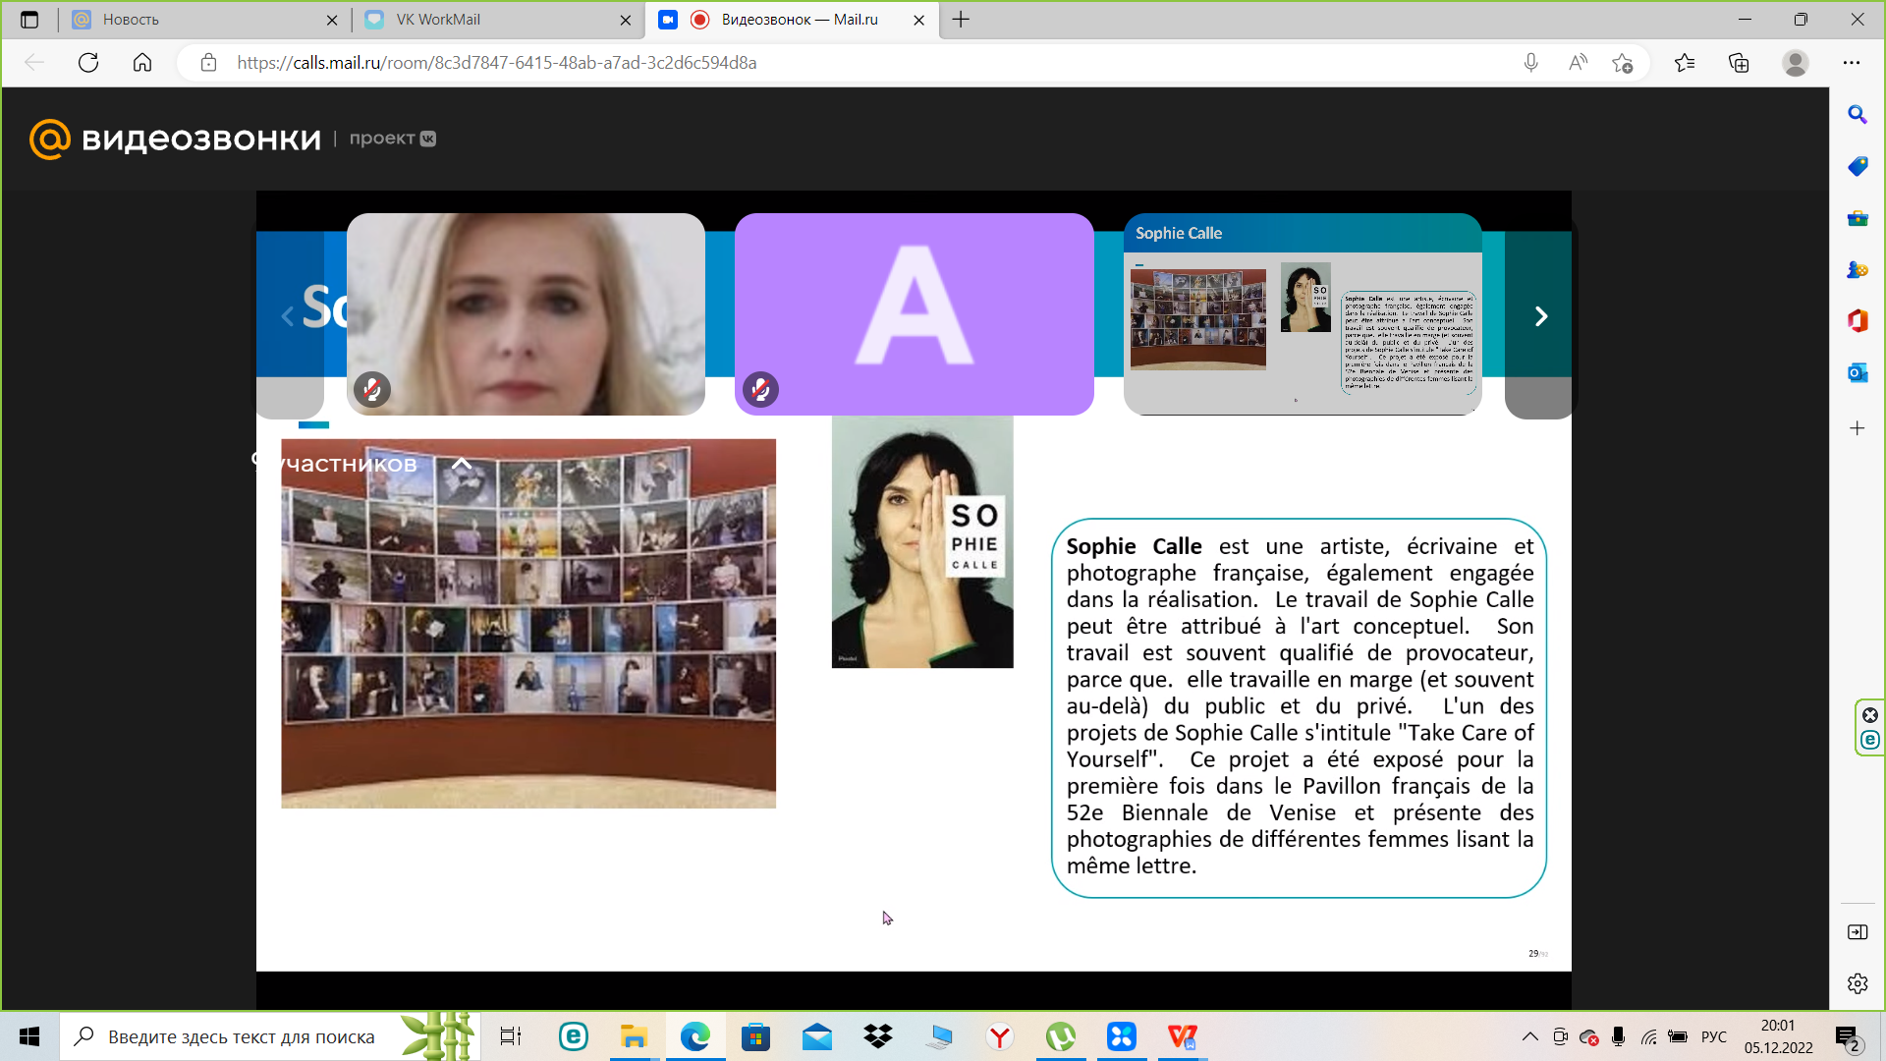Open the Windows Start menu

(x=29, y=1036)
